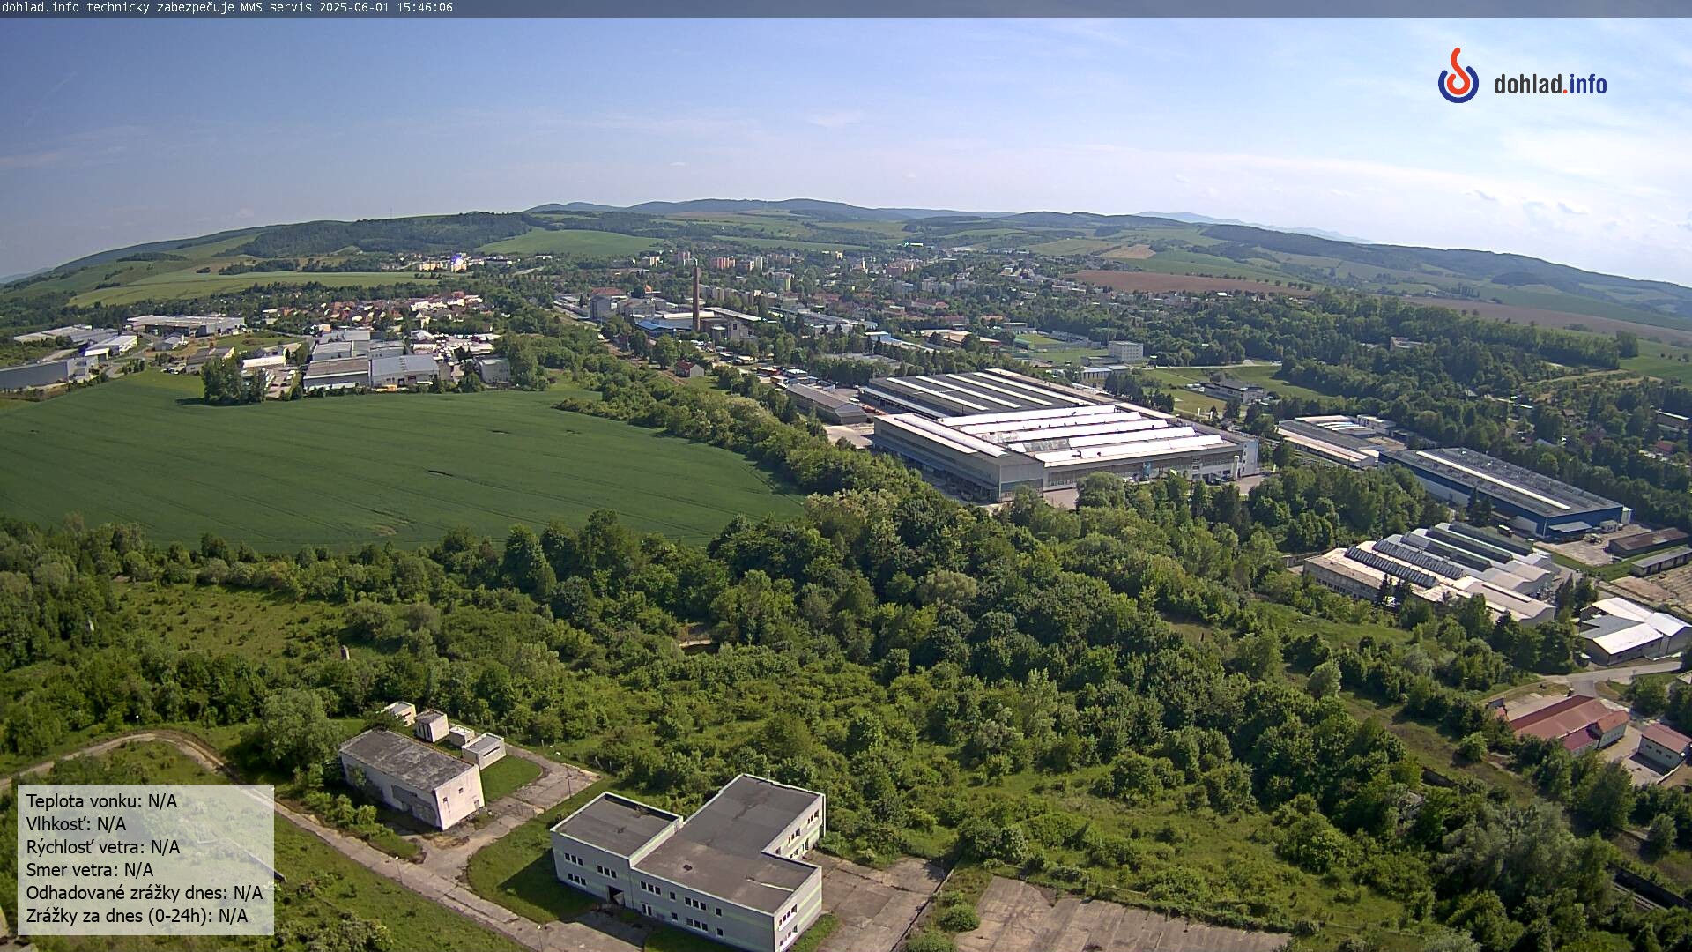Screen dimensions: 1692x952
Task: Click the timestamp 2025-06-01 15:46:06 in header
Action: [386, 7]
